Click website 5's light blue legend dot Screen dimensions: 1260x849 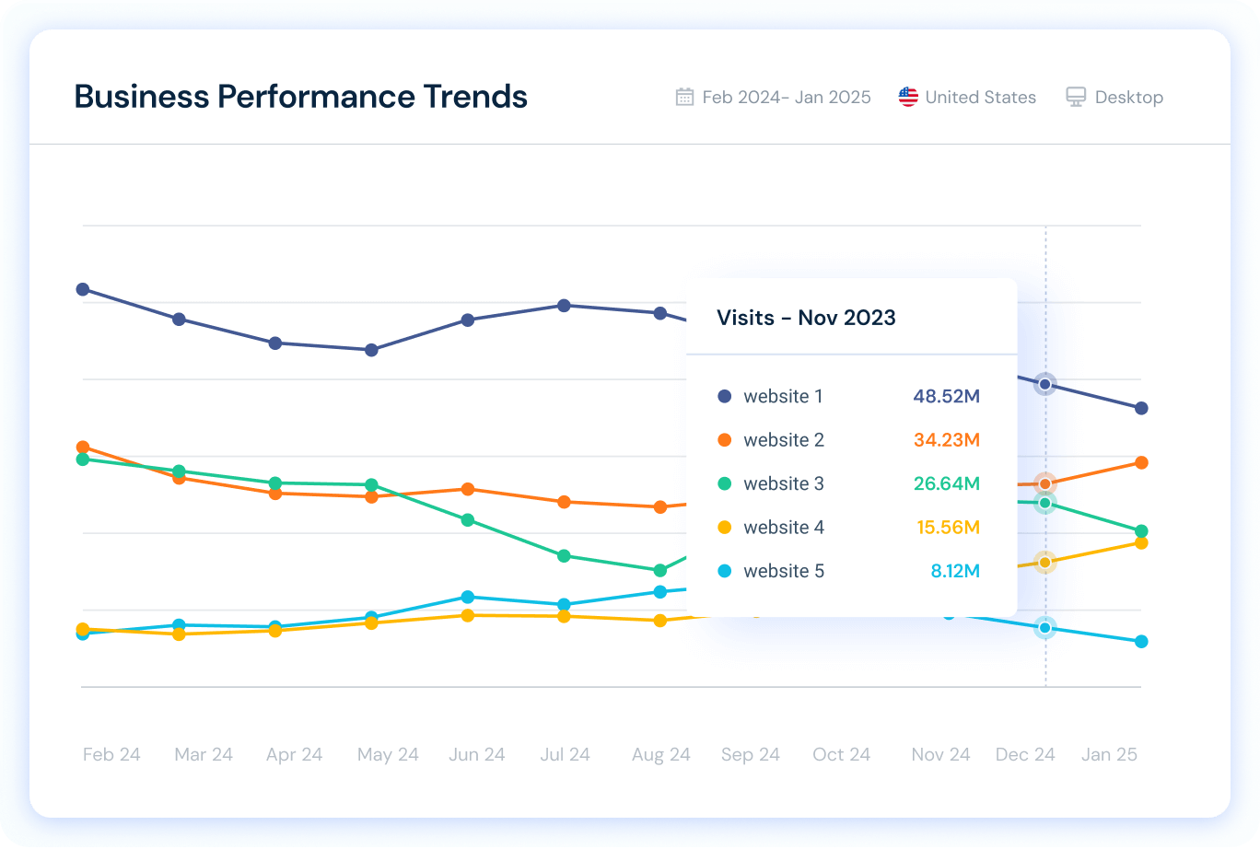(724, 571)
